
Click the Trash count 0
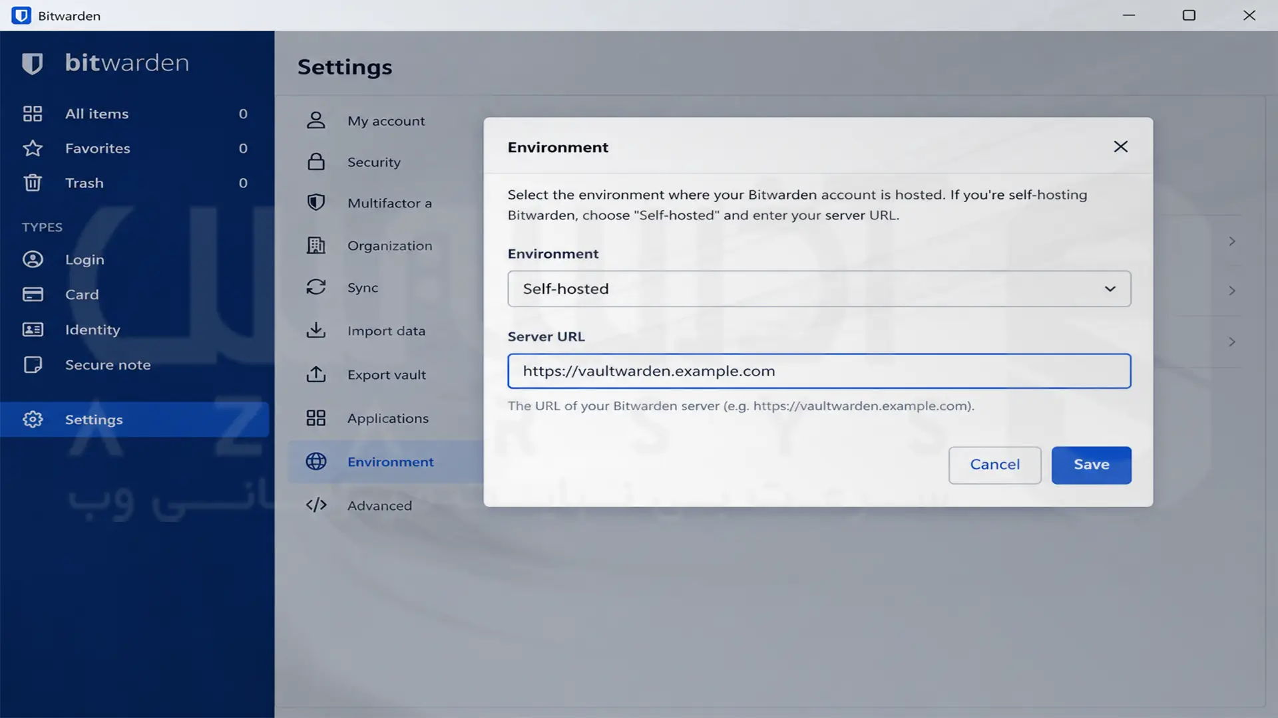pyautogui.click(x=243, y=183)
